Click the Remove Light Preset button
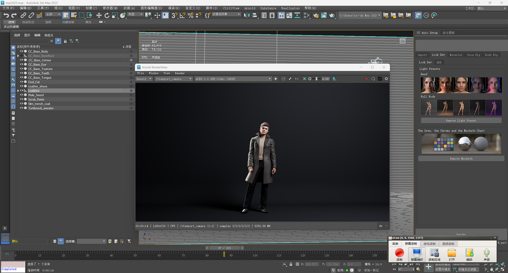Viewport: 508px width, 273px height. (x=461, y=120)
